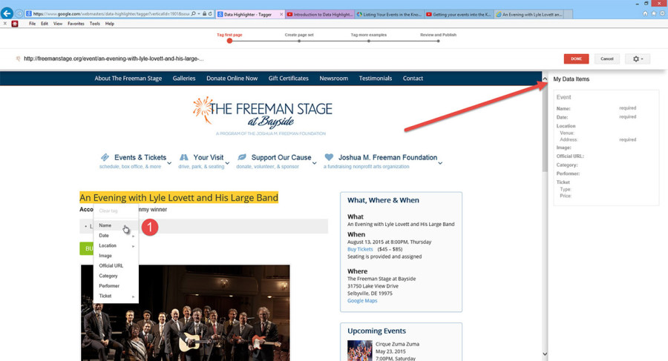This screenshot has width=668, height=361.
Task: Click the Events & Tickets ticket icon
Action: tap(105, 157)
